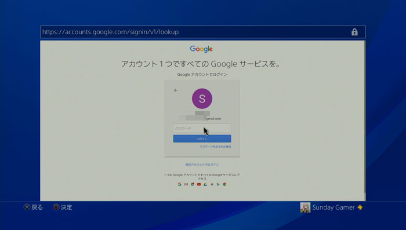Click the Google アカウントでログイン subtitle
This screenshot has width=406, height=230.
(x=202, y=75)
